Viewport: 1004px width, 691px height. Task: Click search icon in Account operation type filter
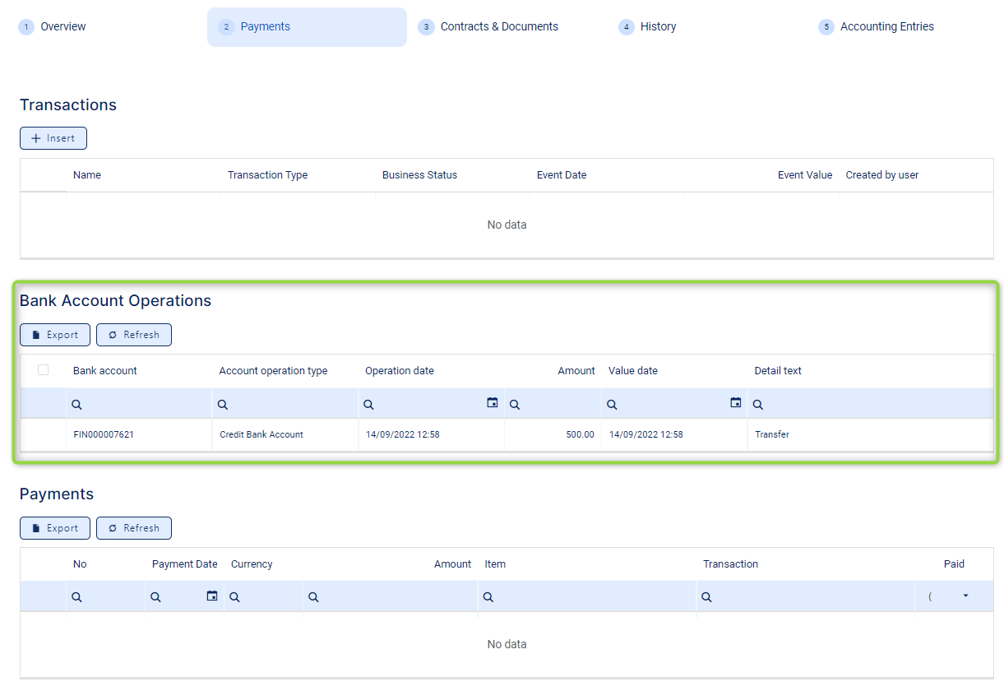[223, 405]
